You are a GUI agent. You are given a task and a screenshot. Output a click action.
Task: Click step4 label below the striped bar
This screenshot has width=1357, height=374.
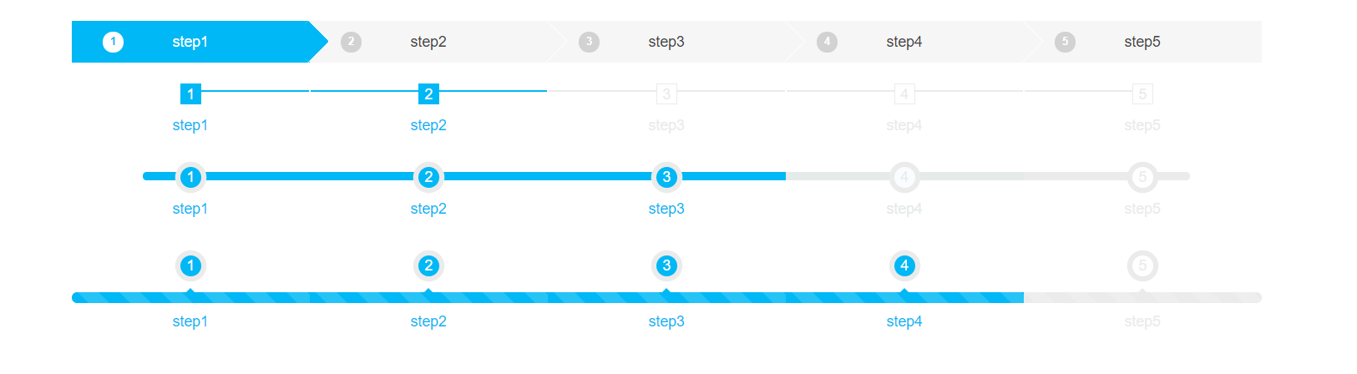click(904, 321)
